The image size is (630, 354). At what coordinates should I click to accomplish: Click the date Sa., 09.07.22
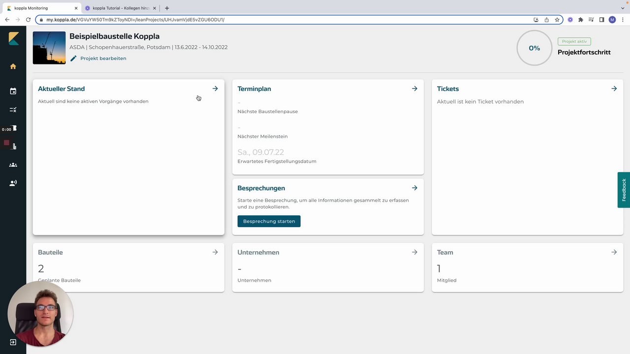(x=261, y=152)
